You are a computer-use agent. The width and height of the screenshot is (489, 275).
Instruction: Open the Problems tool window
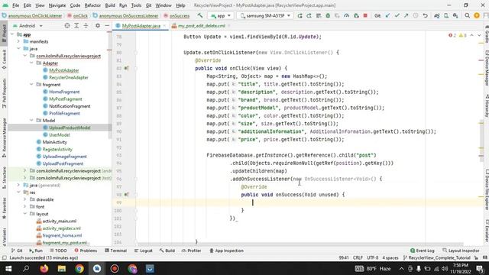[86, 251]
